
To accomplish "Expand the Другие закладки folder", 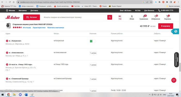I will (x=173, y=6).
